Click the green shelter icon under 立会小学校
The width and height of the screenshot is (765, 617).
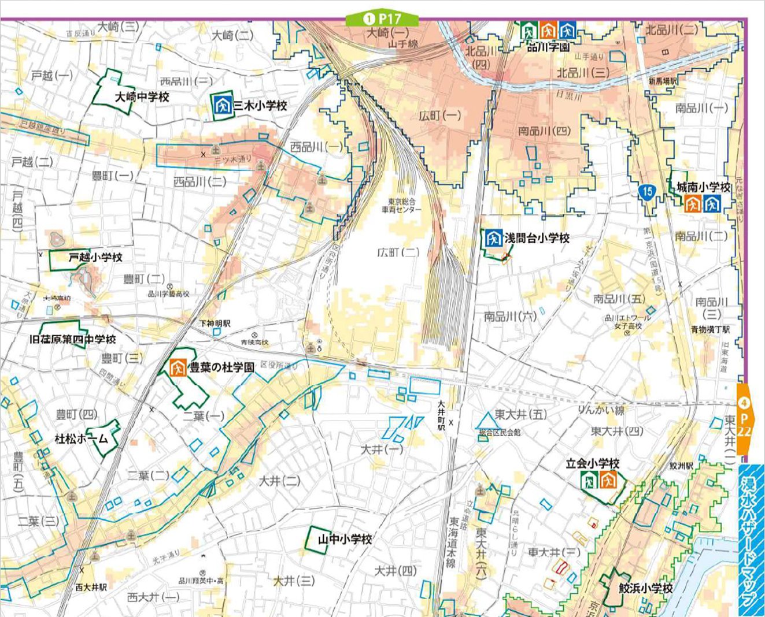[x=589, y=480]
